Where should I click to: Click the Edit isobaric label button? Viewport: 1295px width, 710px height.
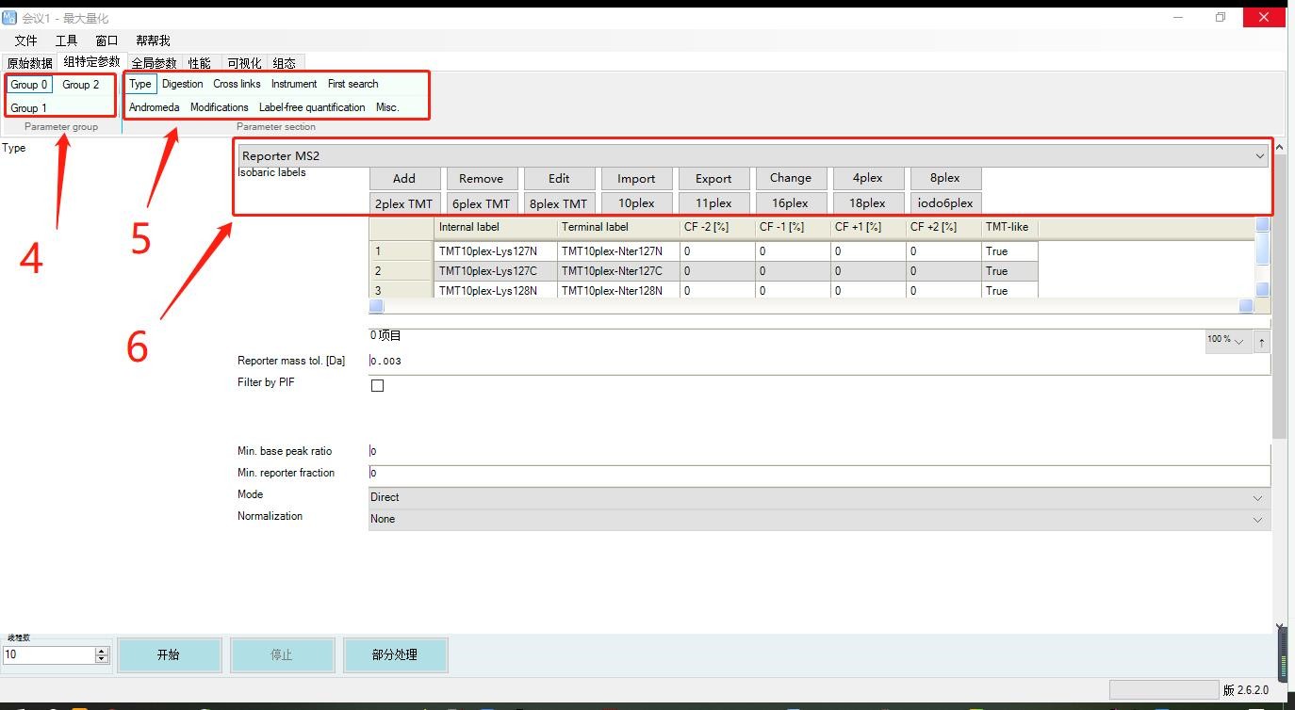tap(559, 178)
